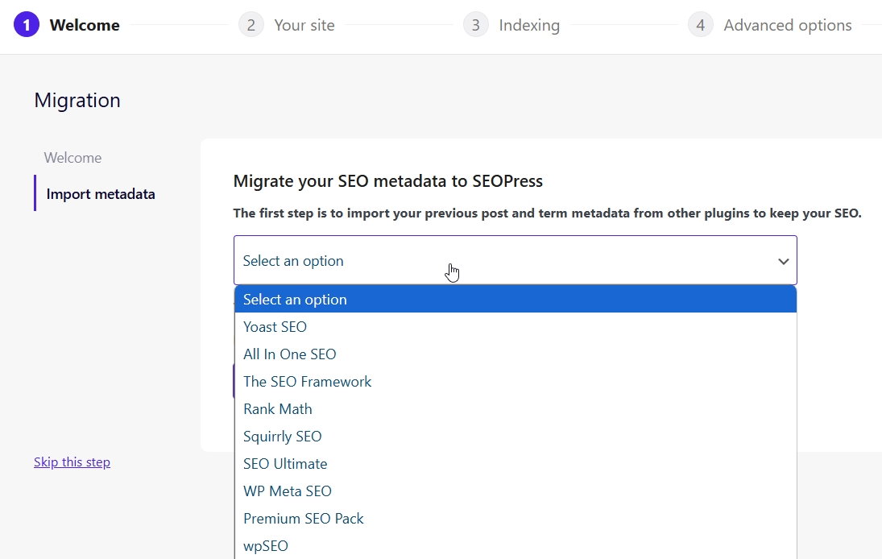Go to the Indexing step

(x=528, y=25)
